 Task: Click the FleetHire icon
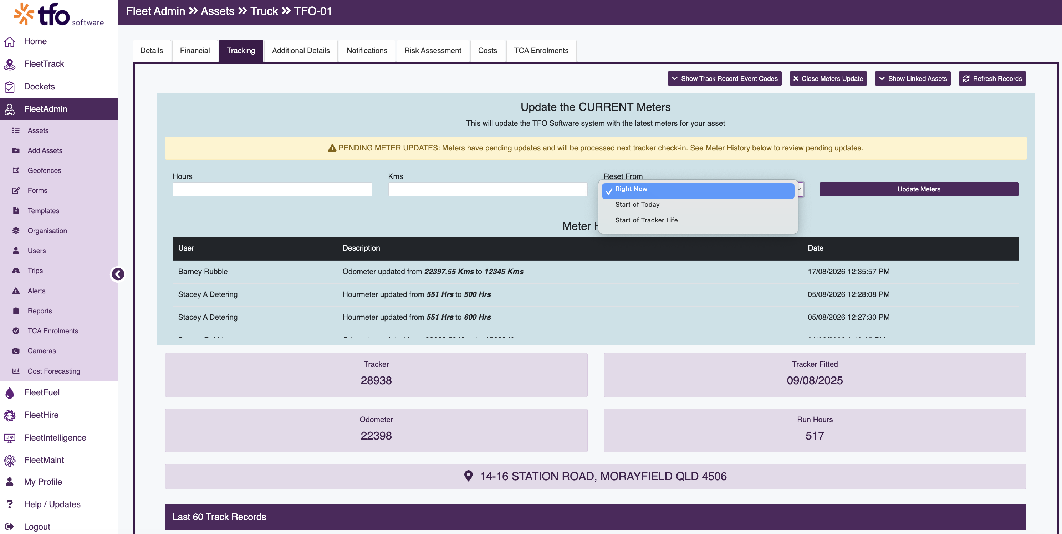pos(10,415)
